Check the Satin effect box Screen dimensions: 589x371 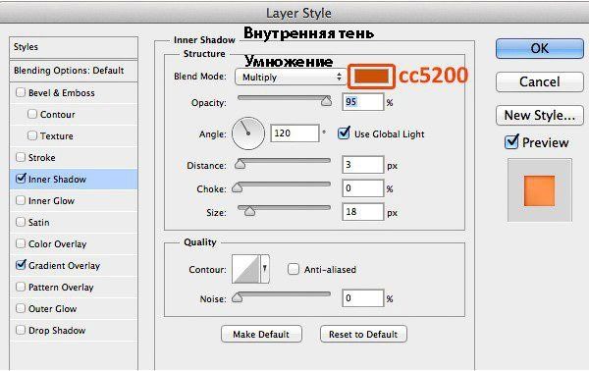pos(21,222)
